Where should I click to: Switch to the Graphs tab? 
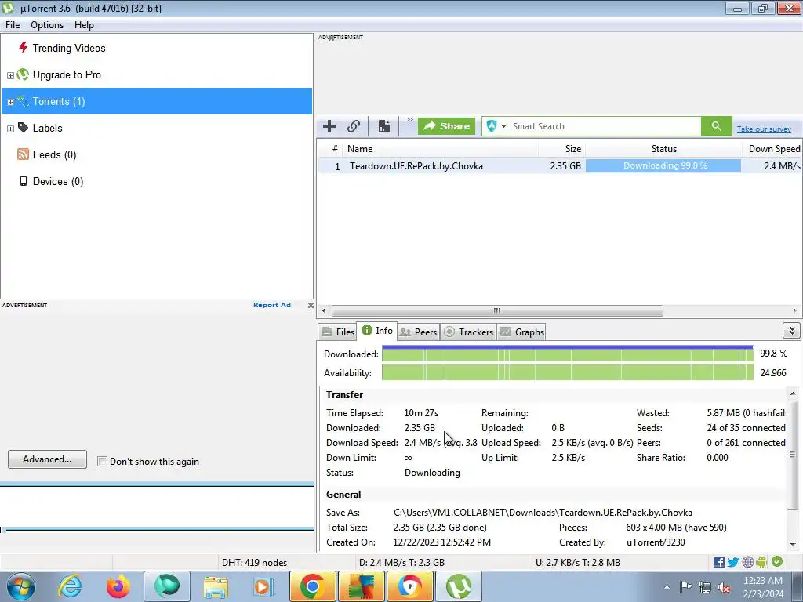pyautogui.click(x=521, y=332)
